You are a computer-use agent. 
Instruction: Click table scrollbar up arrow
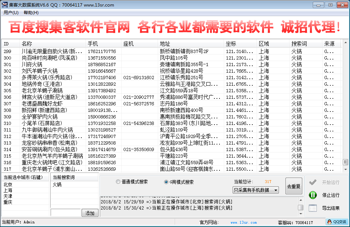point(346,42)
